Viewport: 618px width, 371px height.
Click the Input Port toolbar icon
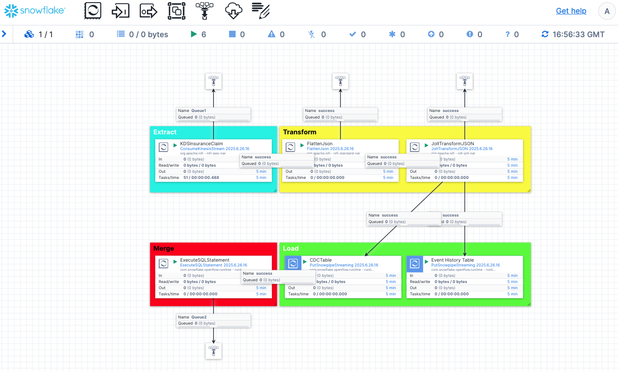coord(120,10)
